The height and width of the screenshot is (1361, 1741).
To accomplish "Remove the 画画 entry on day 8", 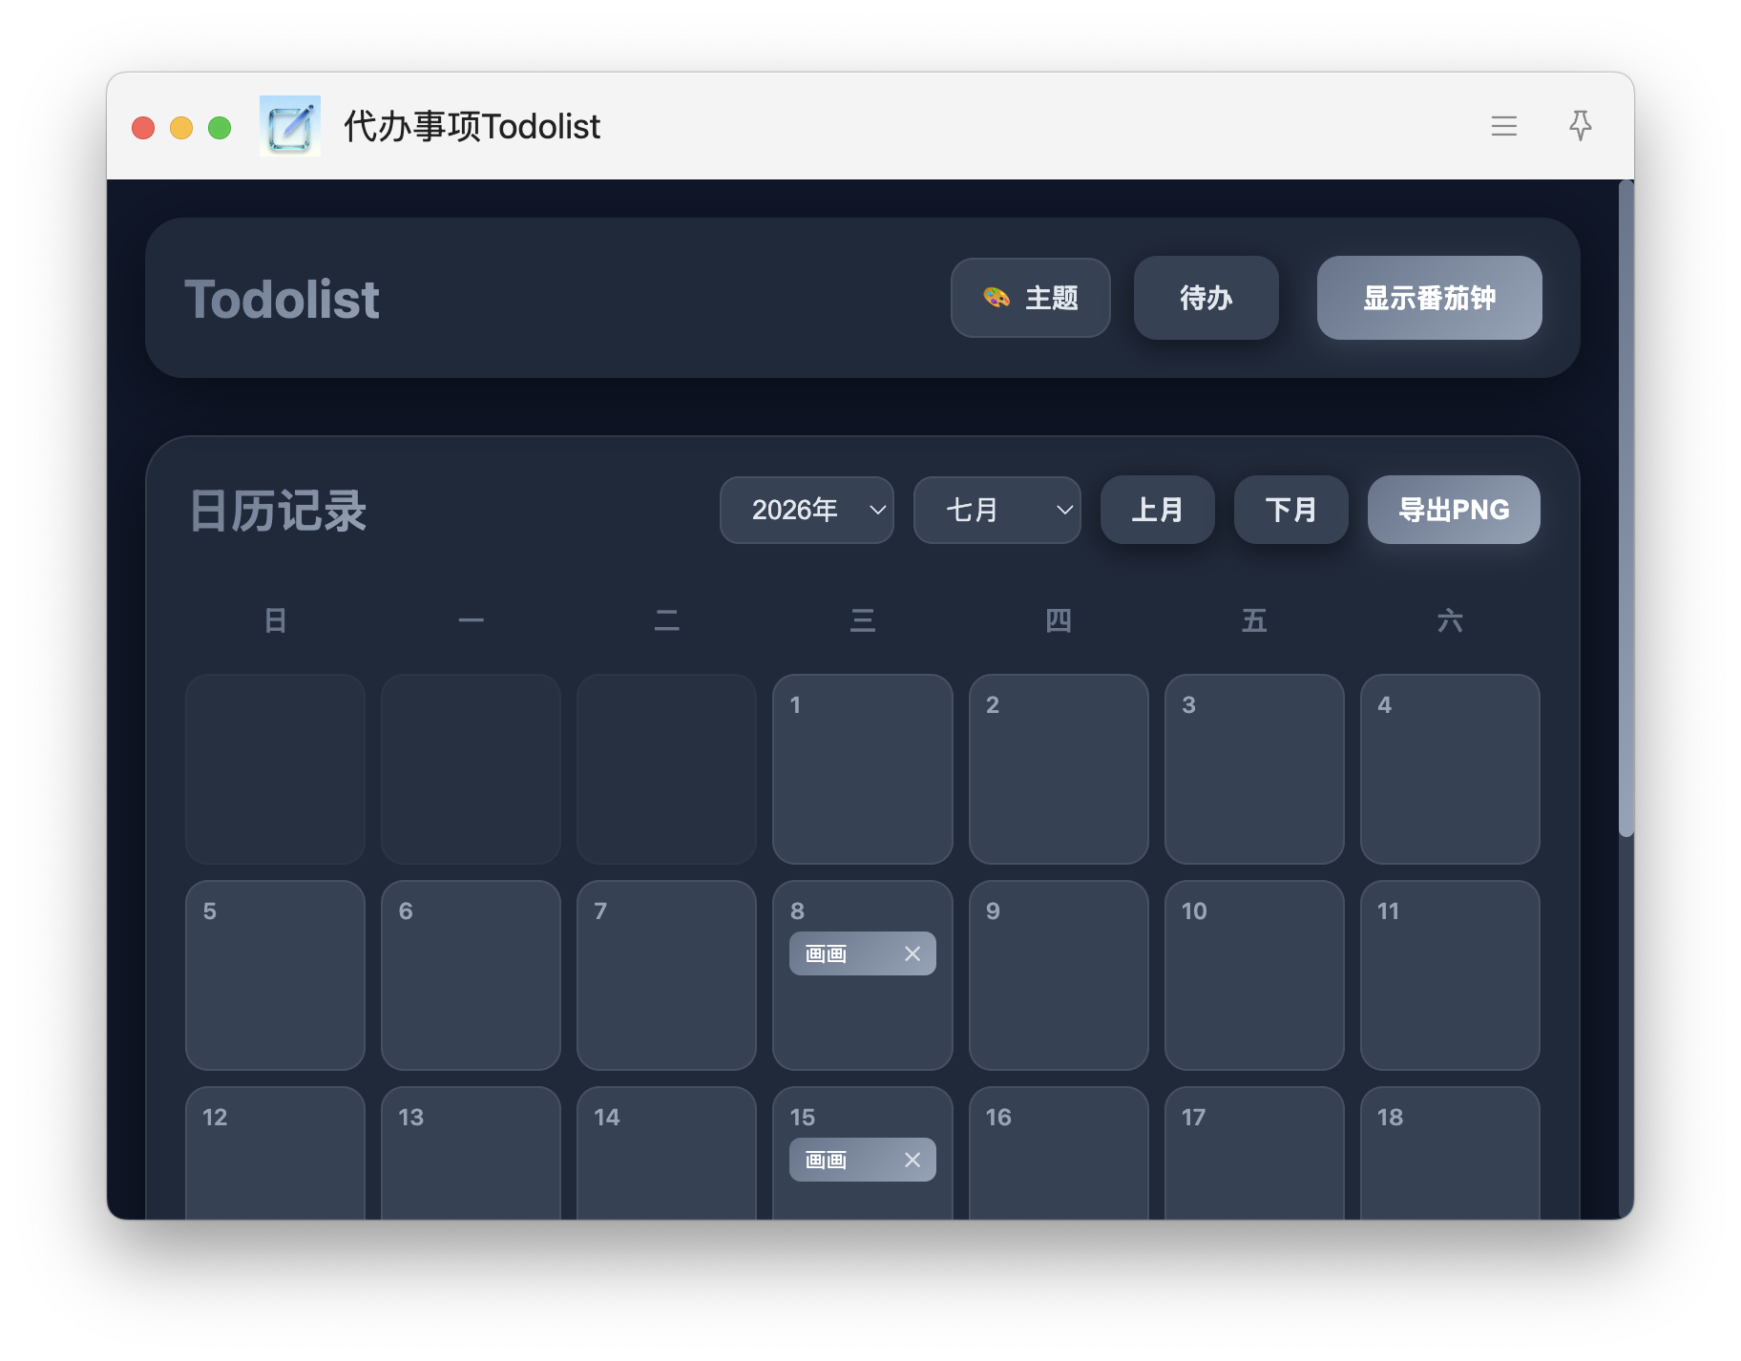I will click(x=912, y=953).
